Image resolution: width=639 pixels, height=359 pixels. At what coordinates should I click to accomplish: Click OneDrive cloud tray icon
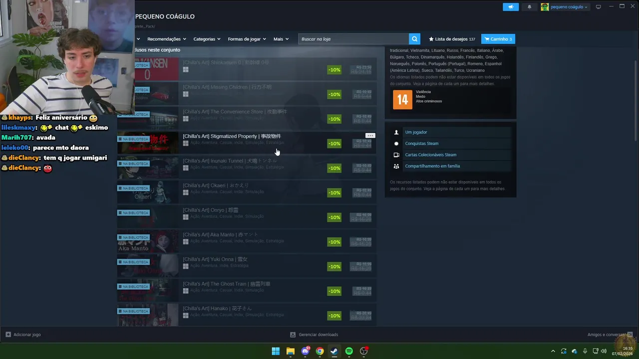pyautogui.click(x=574, y=351)
